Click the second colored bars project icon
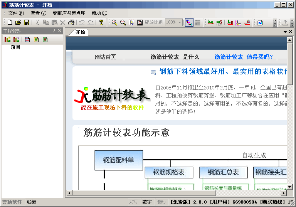The image size is (296, 207). pyautogui.click(x=17, y=39)
